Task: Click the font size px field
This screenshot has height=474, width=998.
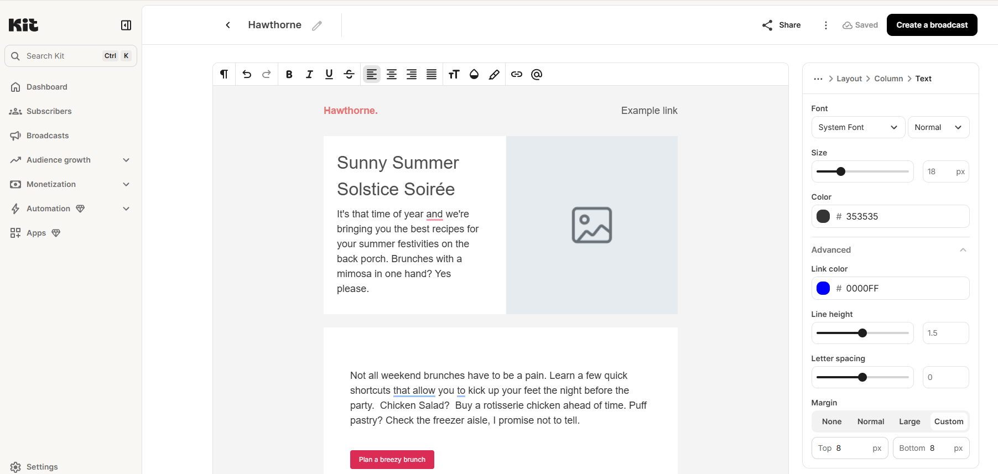Action: (945, 171)
